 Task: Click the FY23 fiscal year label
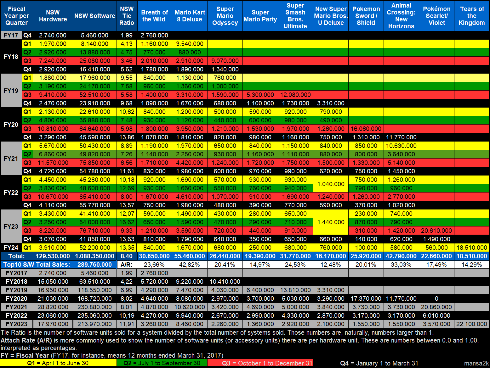[x=11, y=226]
